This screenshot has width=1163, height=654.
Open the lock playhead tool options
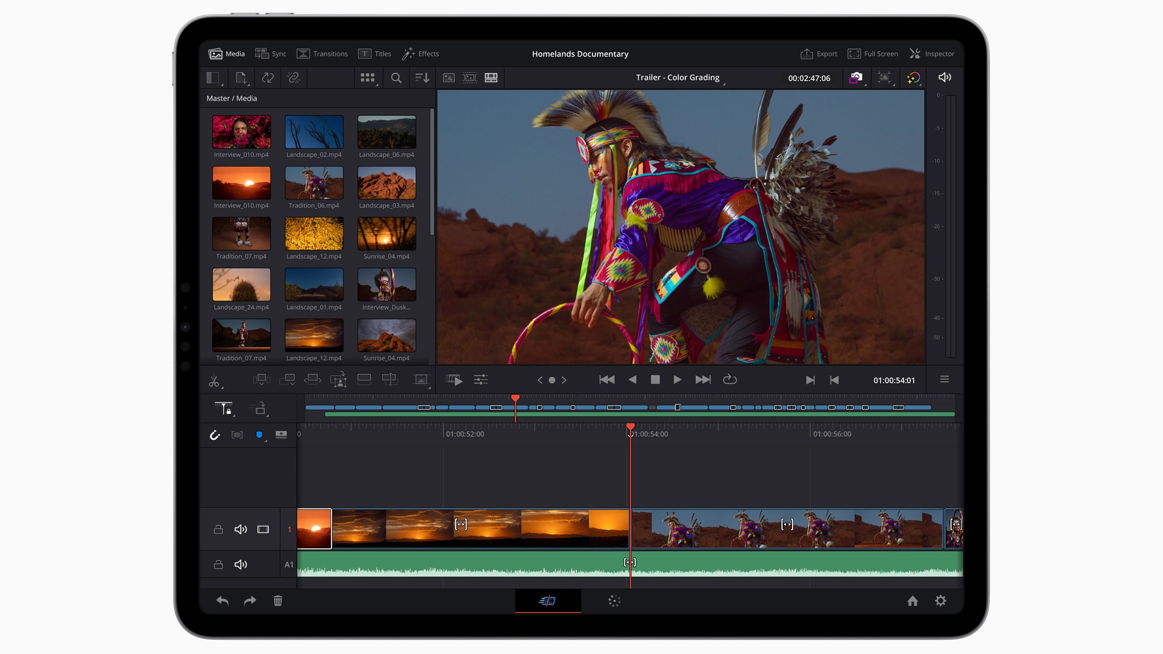pyautogui.click(x=224, y=408)
